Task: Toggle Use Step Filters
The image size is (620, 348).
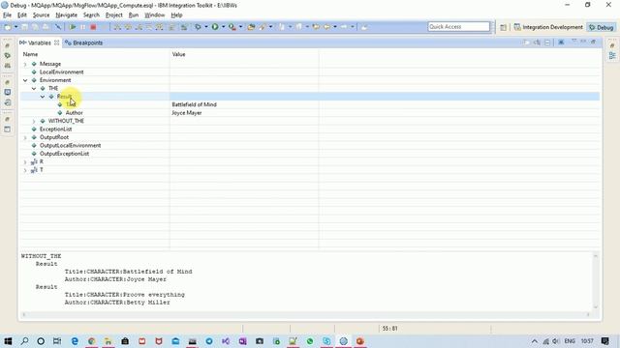Action: (159, 27)
